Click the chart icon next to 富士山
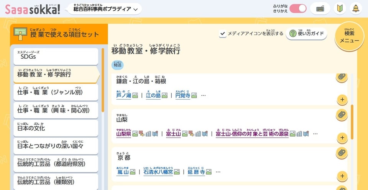Image resolution: width=368 pixels, height=190 pixels. (198, 134)
